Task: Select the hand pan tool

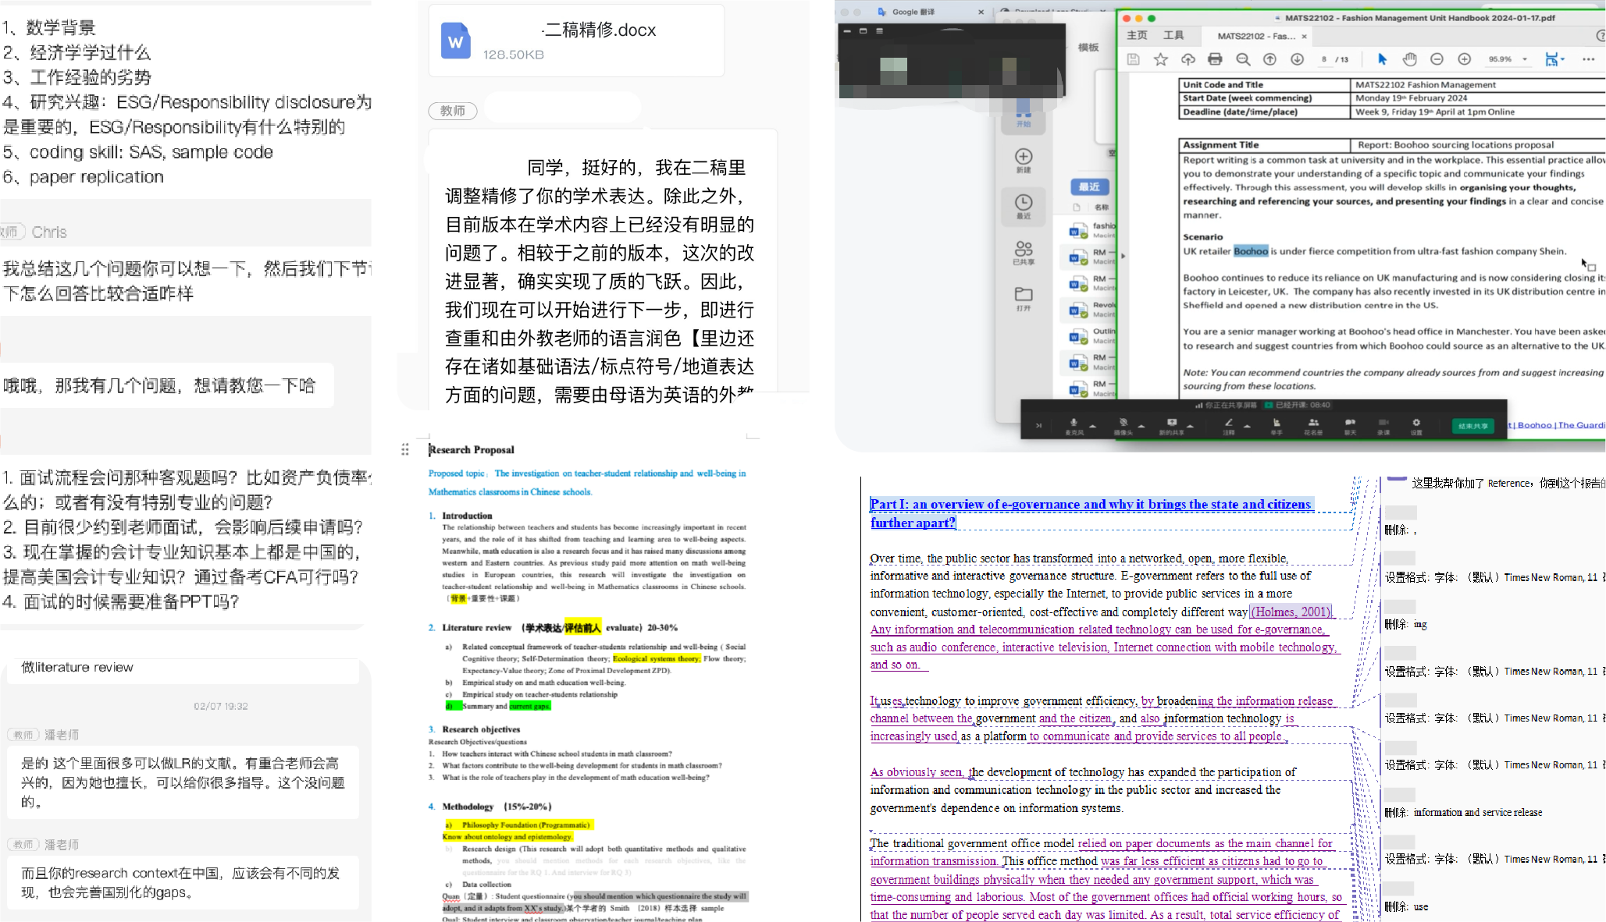Action: [x=1409, y=59]
